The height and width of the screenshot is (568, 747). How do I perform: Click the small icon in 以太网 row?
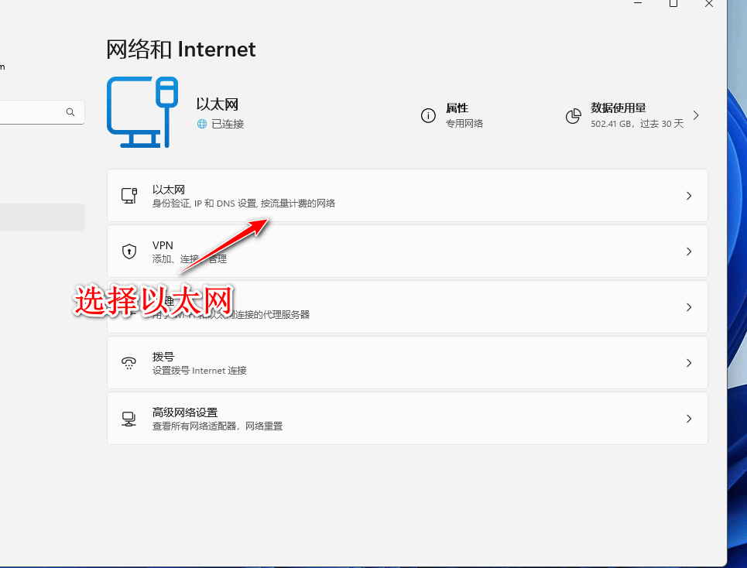[129, 196]
